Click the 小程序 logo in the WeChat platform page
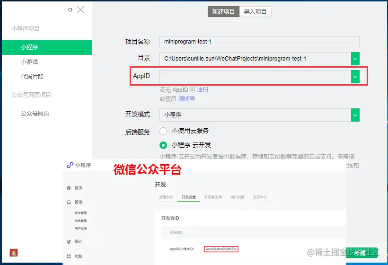The width and height of the screenshot is (388, 265). 70,165
